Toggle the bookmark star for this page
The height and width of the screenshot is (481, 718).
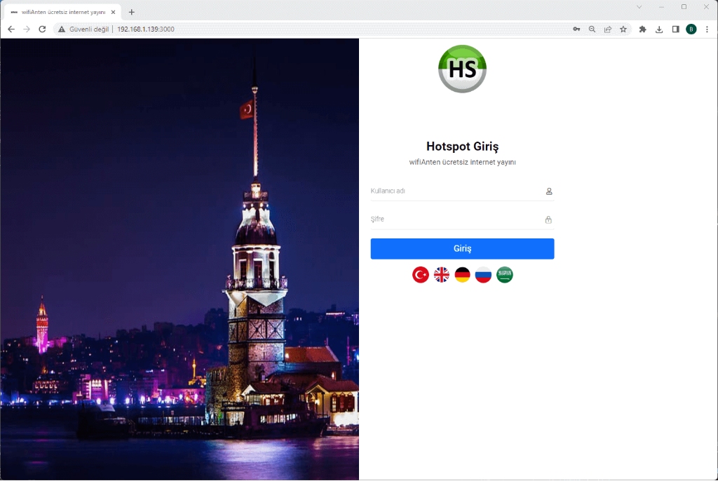coord(623,29)
